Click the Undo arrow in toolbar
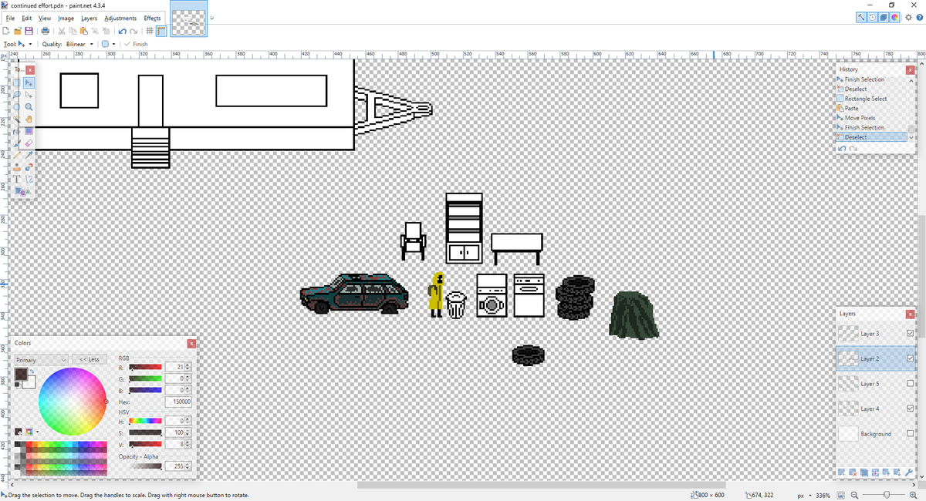The image size is (926, 501). pos(123,31)
